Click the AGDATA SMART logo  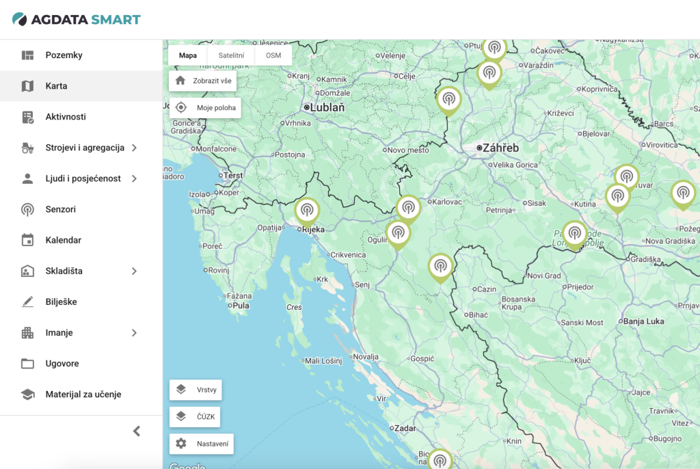77,19
